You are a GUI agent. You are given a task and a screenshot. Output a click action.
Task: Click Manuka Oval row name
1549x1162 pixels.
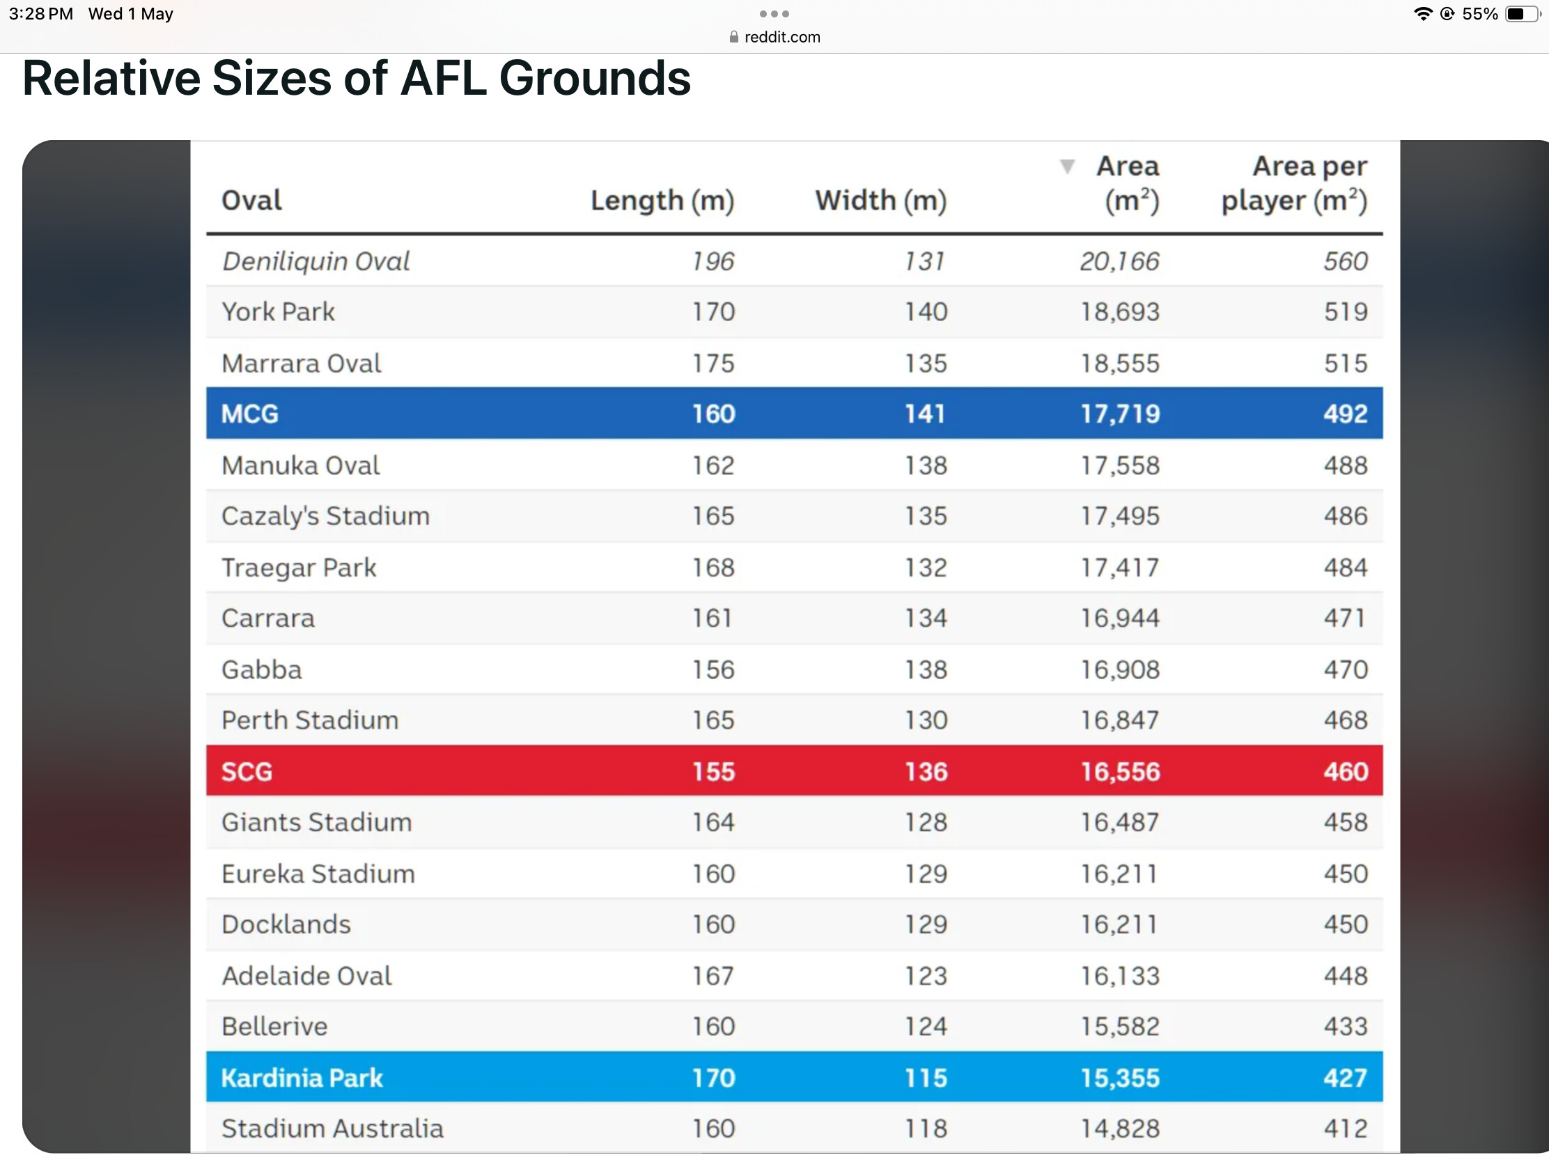(x=301, y=466)
